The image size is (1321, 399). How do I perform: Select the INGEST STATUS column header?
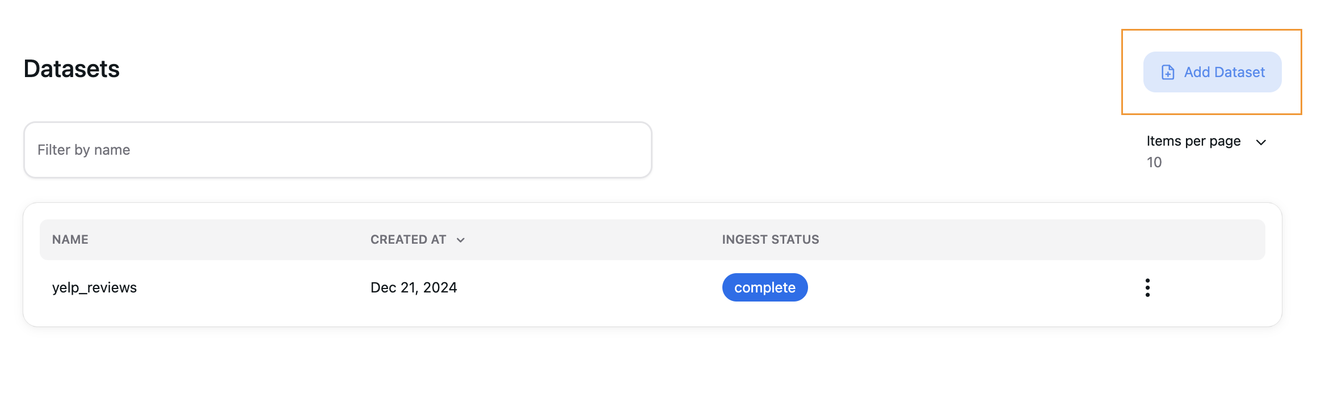(x=770, y=239)
